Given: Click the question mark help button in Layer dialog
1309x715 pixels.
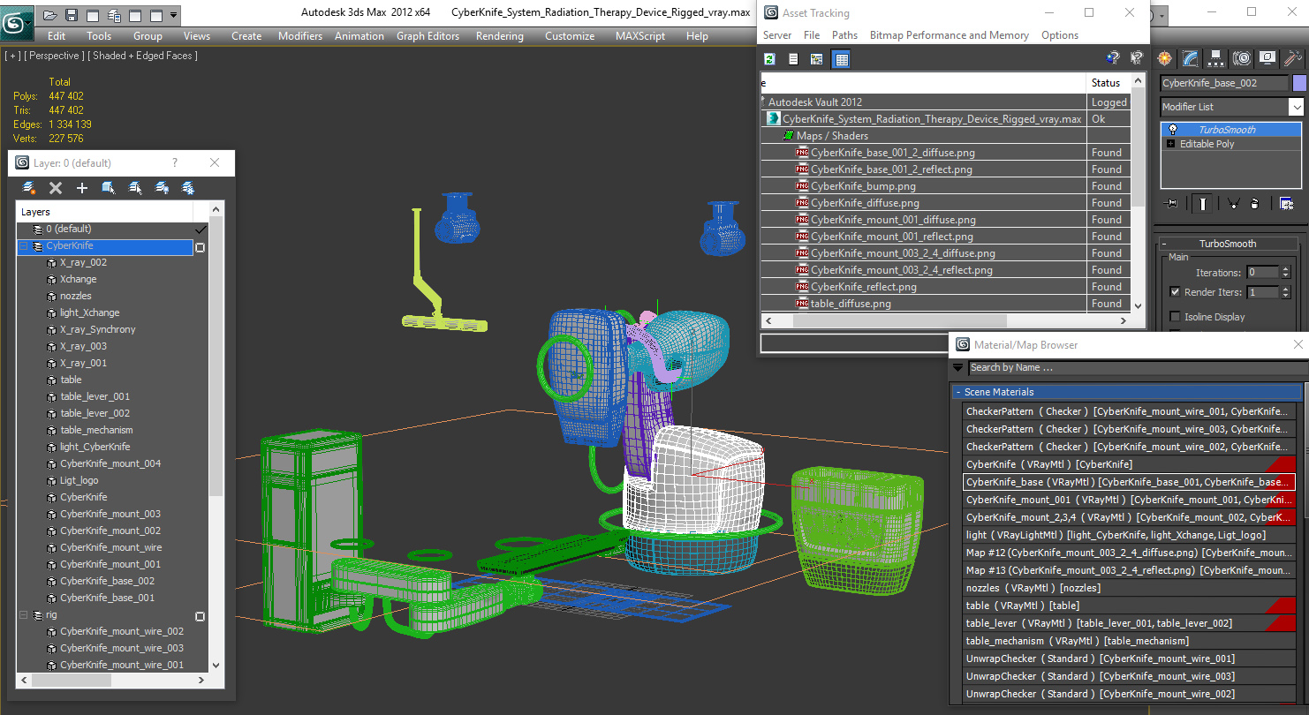Looking at the screenshot, I should 175,162.
